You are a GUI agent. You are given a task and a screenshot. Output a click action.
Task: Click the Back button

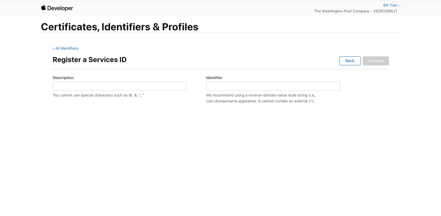click(x=350, y=61)
